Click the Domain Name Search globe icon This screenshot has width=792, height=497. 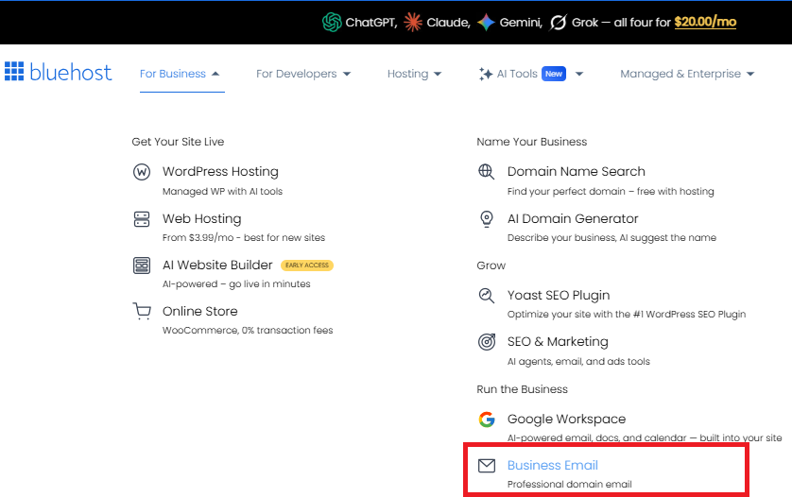pyautogui.click(x=487, y=172)
